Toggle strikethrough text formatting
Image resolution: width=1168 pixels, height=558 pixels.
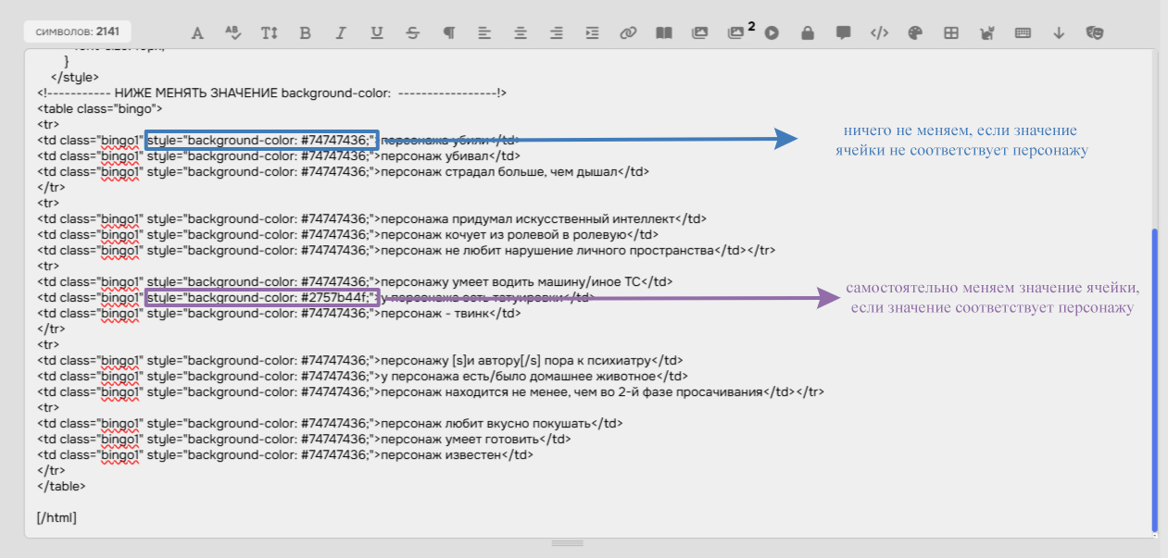pyautogui.click(x=413, y=33)
